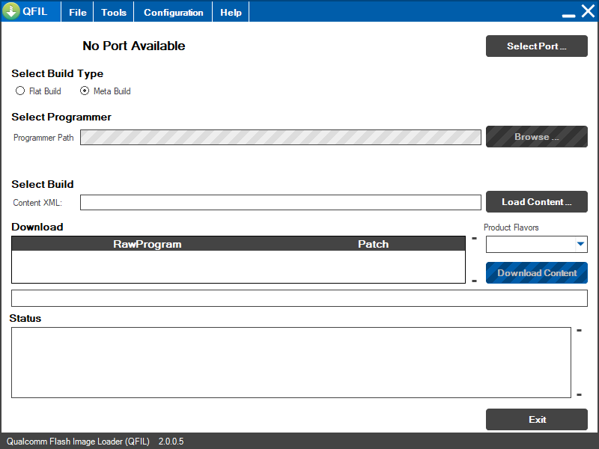
Task: Expand the Product Flavors dropdown arrow
Action: (x=581, y=244)
